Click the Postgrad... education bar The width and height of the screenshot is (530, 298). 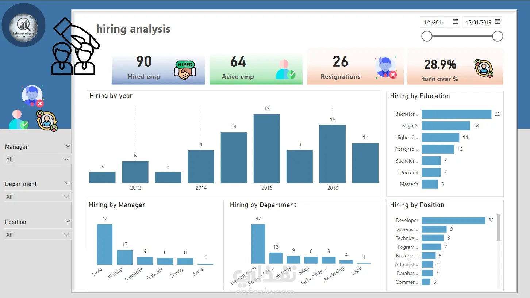click(x=438, y=149)
